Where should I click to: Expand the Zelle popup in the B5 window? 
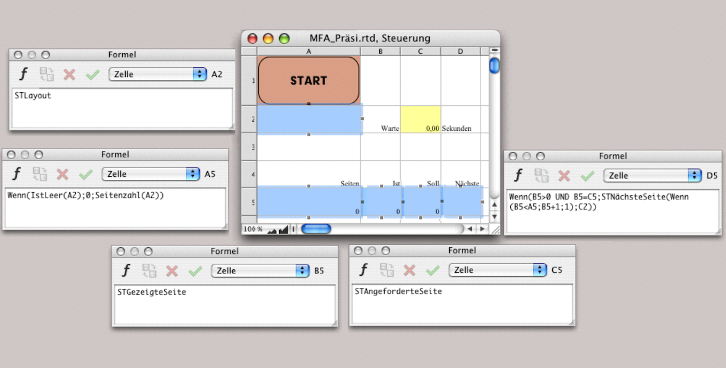[x=260, y=270]
